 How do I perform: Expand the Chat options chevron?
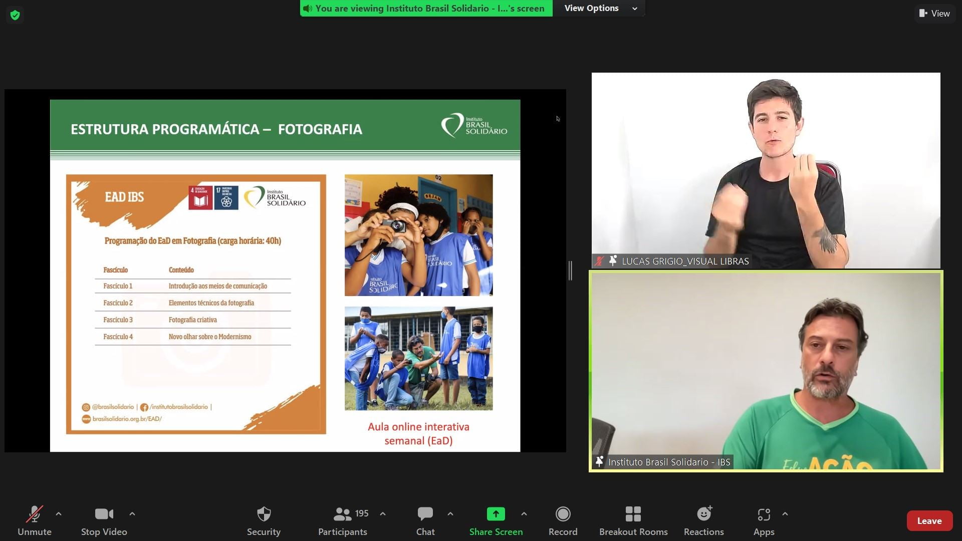pyautogui.click(x=450, y=514)
